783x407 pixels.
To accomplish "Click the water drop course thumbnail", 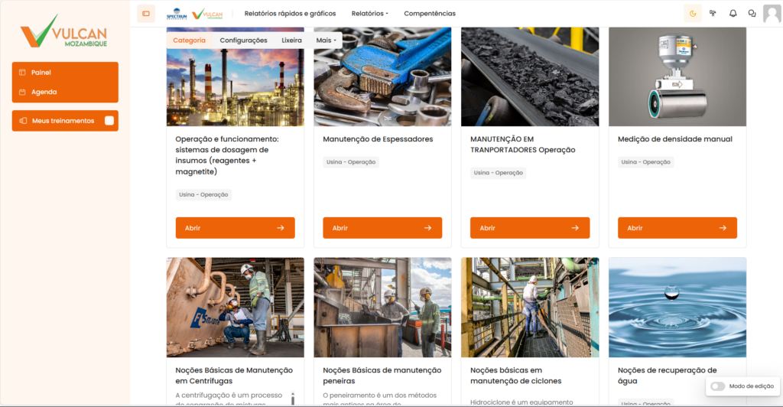I will pos(677,307).
